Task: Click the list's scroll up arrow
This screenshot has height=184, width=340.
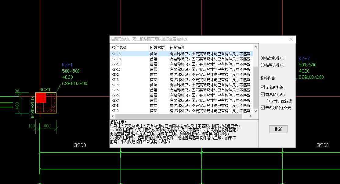Action: coord(255,47)
